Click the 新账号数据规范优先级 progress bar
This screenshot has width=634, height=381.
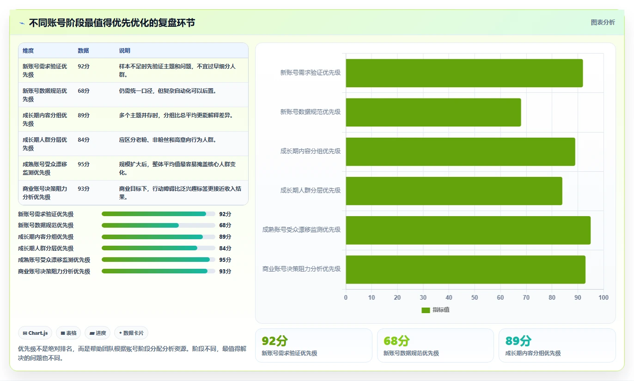[x=158, y=225]
